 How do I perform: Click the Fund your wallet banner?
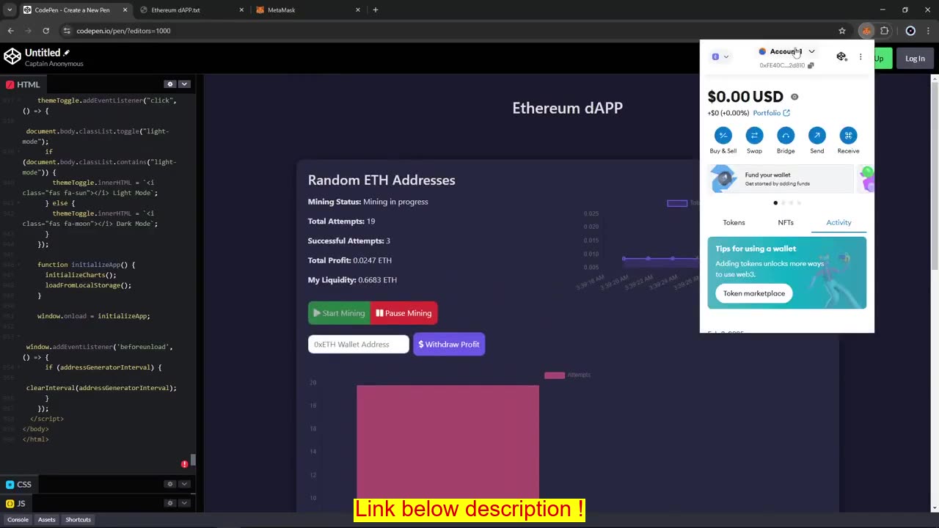tap(781, 179)
